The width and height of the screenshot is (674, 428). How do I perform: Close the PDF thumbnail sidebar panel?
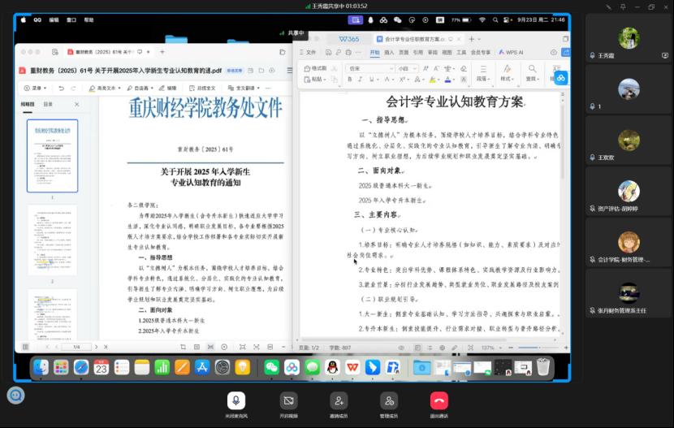pos(77,104)
